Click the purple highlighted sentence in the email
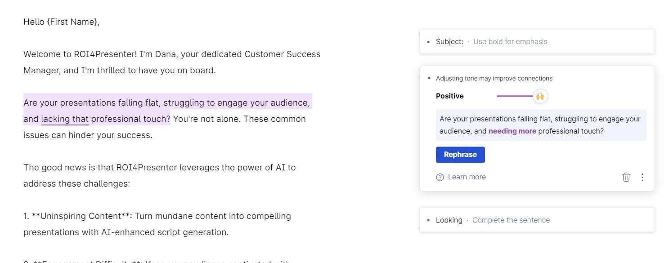The image size is (669, 263). pyautogui.click(x=166, y=103)
